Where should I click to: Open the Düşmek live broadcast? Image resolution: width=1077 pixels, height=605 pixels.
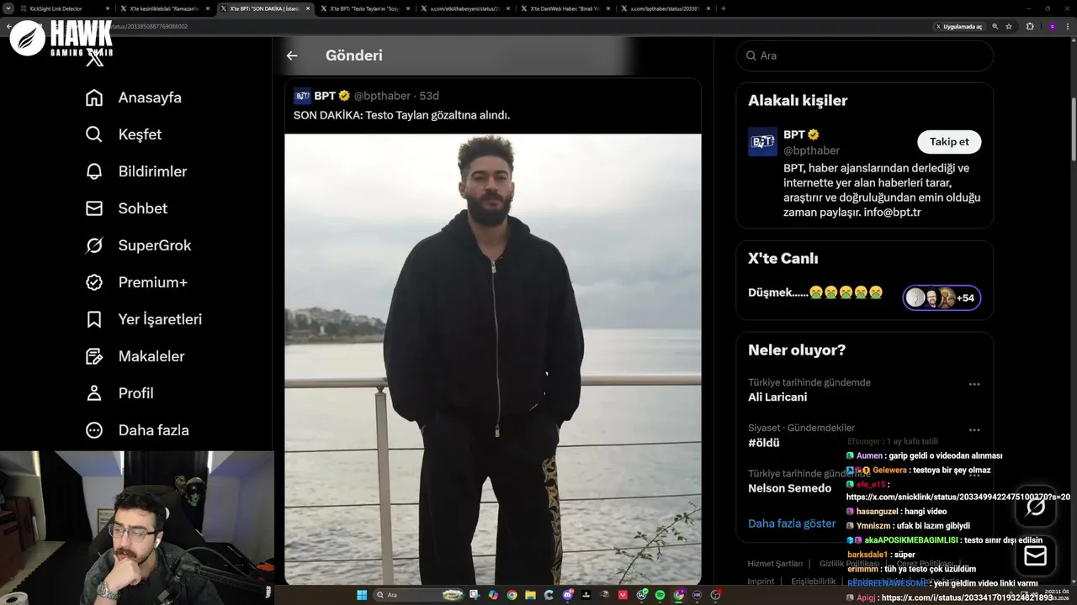815,292
